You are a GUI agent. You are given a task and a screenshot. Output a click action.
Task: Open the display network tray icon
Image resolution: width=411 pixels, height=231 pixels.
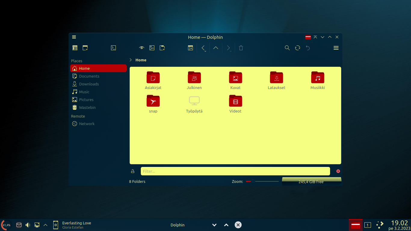point(37,225)
